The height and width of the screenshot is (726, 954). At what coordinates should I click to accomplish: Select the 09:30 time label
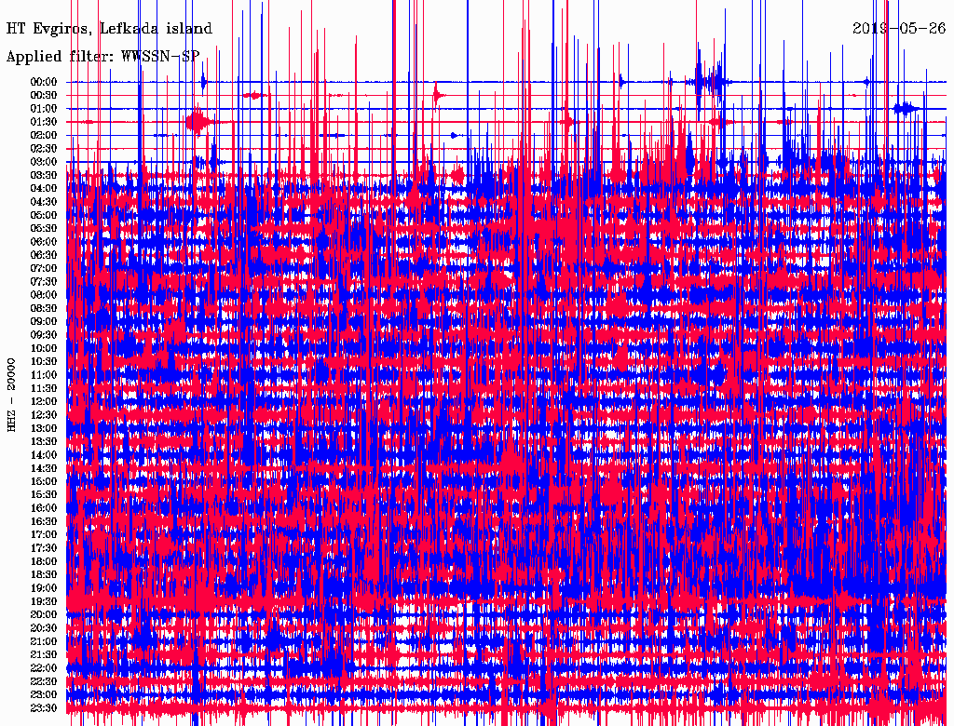(x=44, y=335)
